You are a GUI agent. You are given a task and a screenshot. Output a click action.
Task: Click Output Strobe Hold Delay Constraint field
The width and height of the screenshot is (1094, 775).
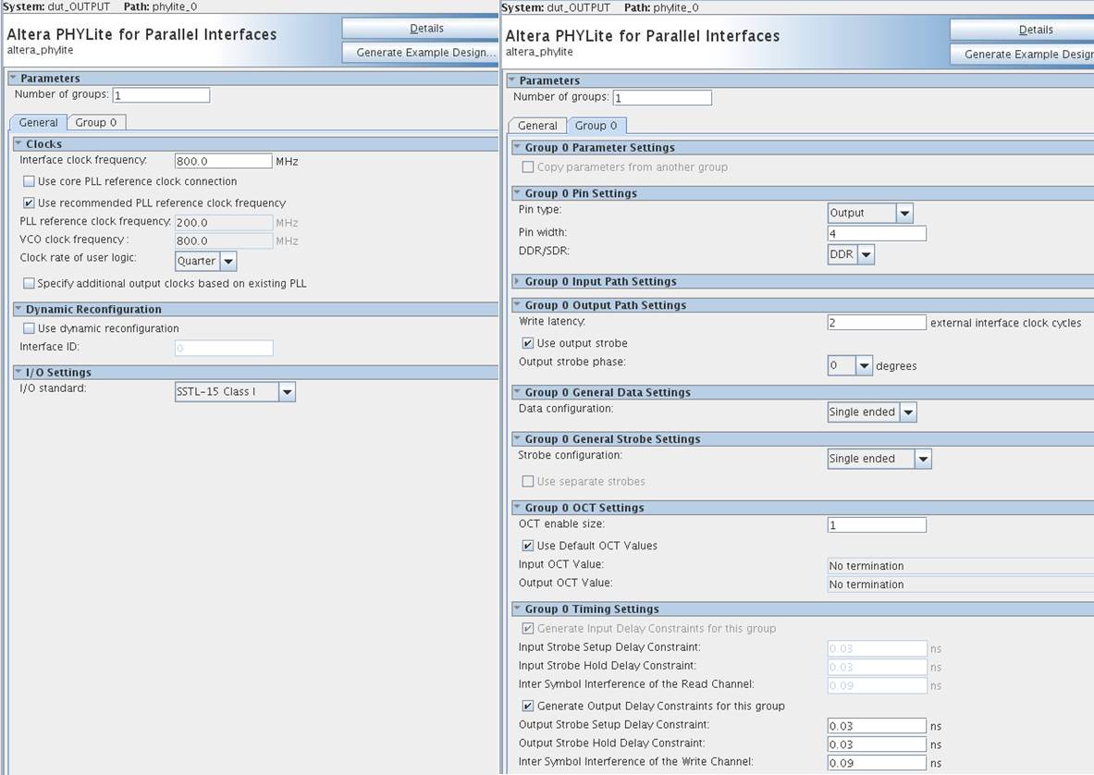coord(877,744)
